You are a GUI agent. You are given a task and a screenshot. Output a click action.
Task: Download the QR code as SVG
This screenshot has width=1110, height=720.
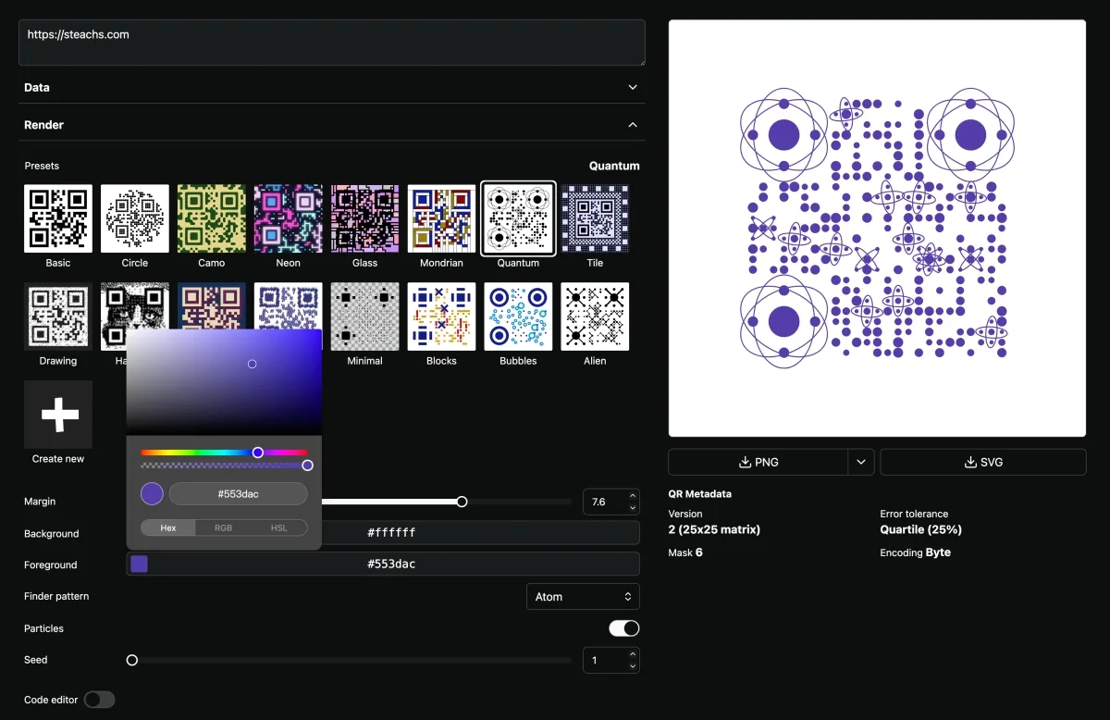[x=982, y=462]
